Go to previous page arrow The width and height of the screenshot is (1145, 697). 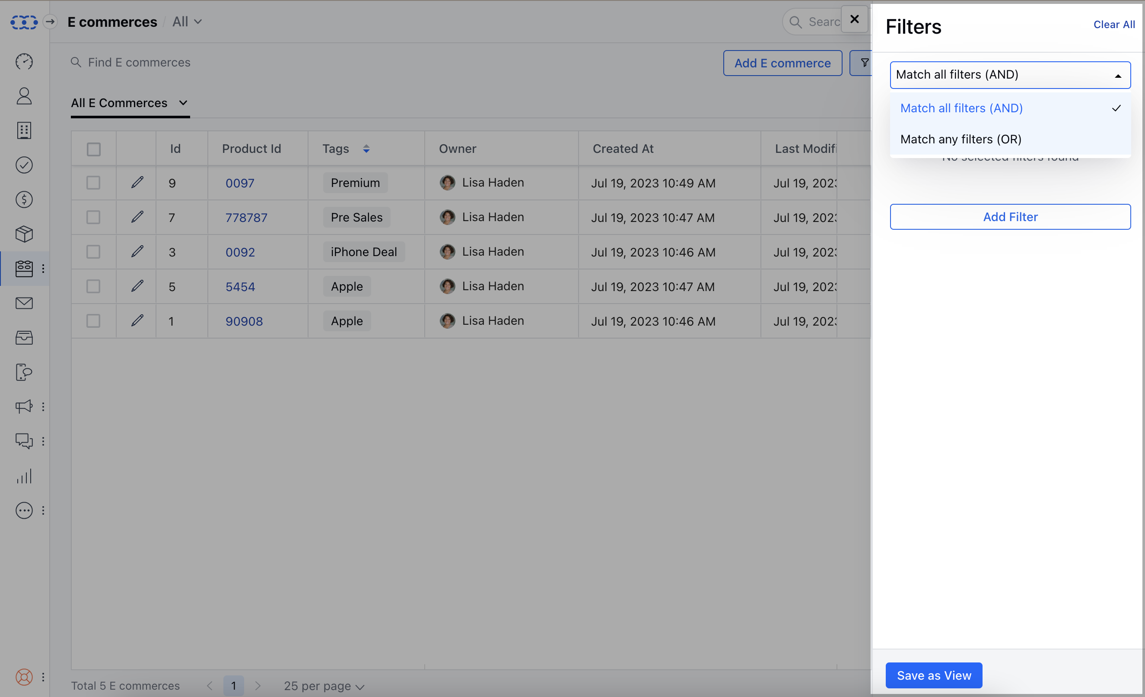click(x=210, y=685)
